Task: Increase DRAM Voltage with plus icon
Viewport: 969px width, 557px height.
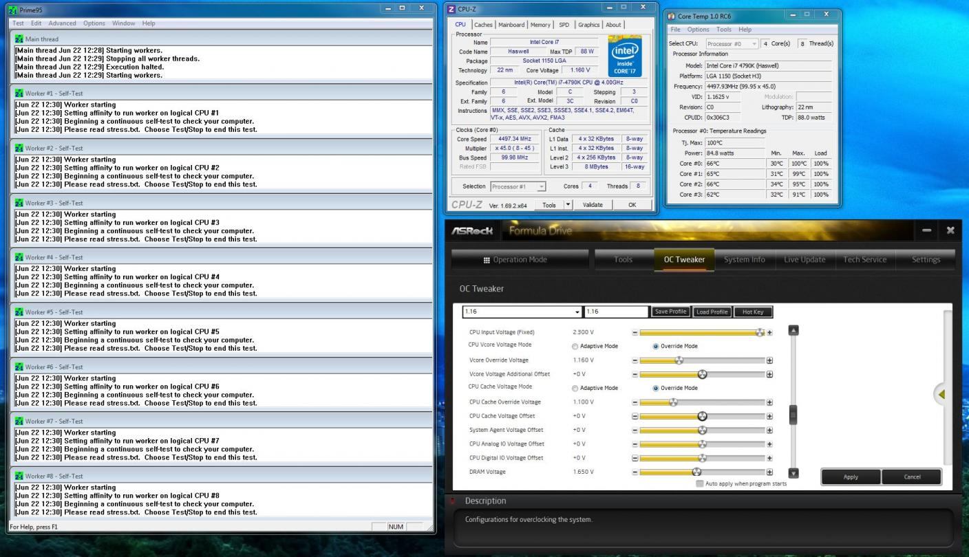Action: coord(769,472)
